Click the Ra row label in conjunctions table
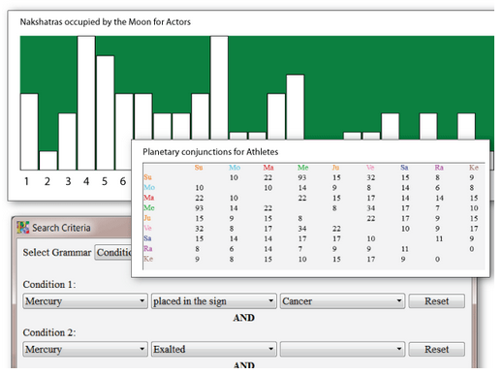This screenshot has height=375, width=504. pyautogui.click(x=148, y=248)
